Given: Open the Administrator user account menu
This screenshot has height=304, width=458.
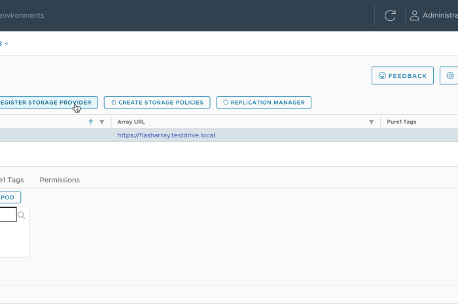Looking at the screenshot, I should (x=434, y=16).
